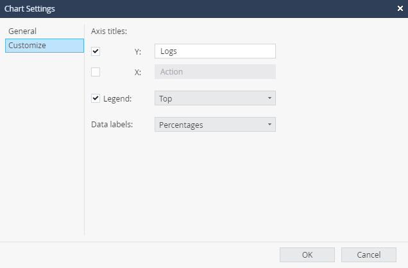The image size is (408, 268).
Task: Open the Legend position dropdown showing Top
Action: [x=215, y=98]
